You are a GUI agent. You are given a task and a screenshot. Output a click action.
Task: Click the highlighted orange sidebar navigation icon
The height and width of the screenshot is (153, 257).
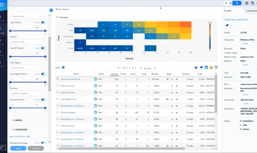tap(1, 29)
